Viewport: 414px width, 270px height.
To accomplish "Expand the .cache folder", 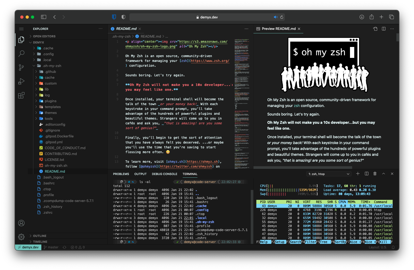I will point(68,48).
